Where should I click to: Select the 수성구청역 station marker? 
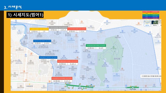tap(133, 88)
